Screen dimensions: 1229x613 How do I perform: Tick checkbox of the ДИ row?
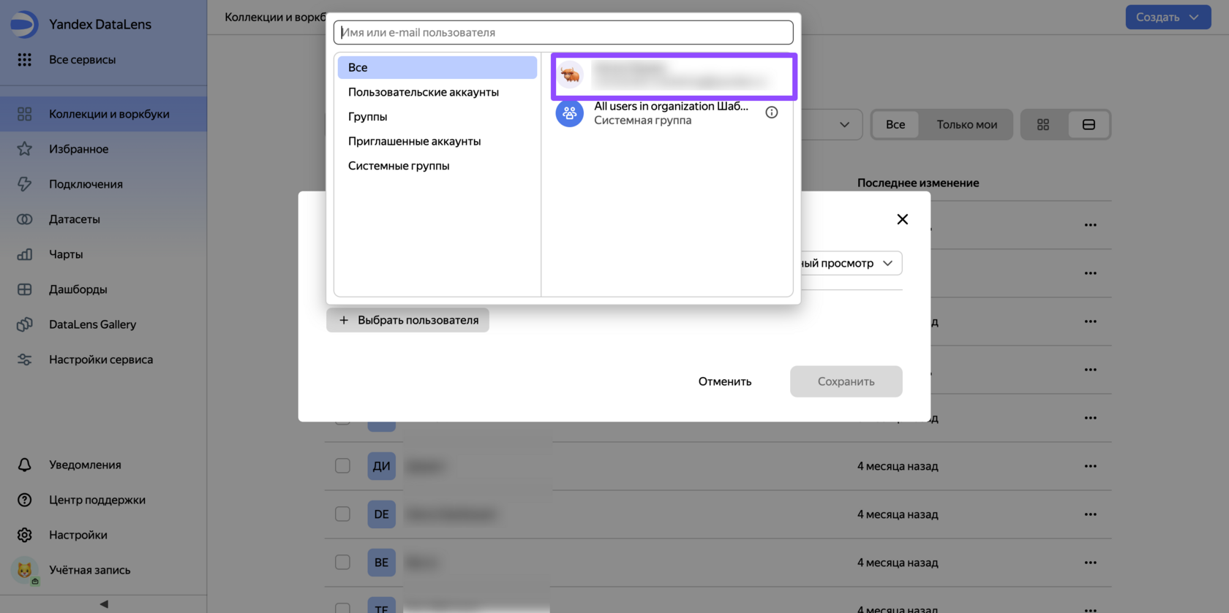click(x=342, y=466)
